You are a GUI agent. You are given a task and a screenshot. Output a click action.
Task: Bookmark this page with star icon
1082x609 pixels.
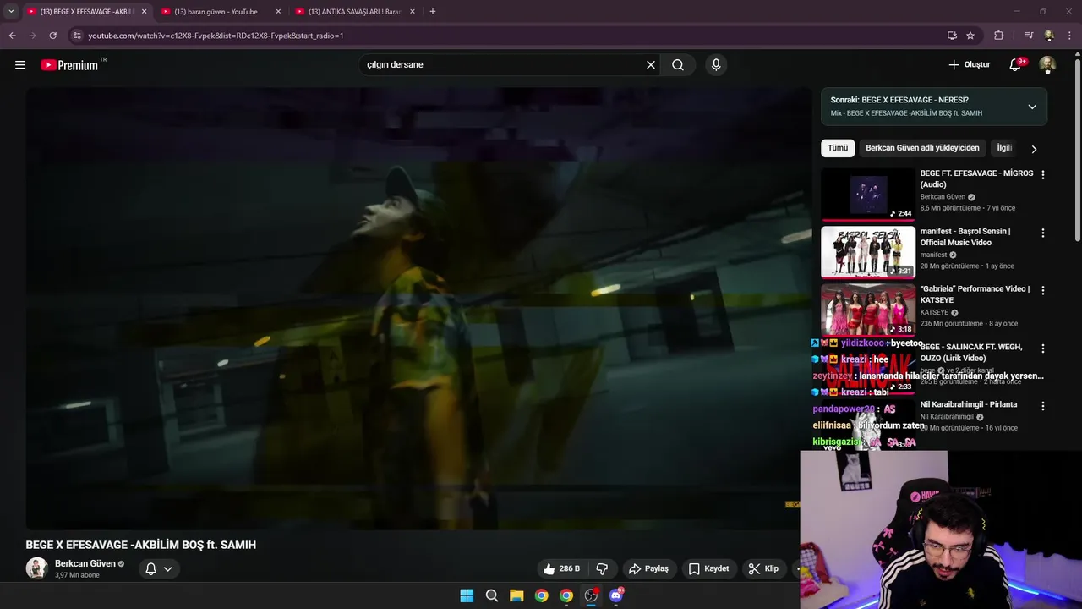970,36
